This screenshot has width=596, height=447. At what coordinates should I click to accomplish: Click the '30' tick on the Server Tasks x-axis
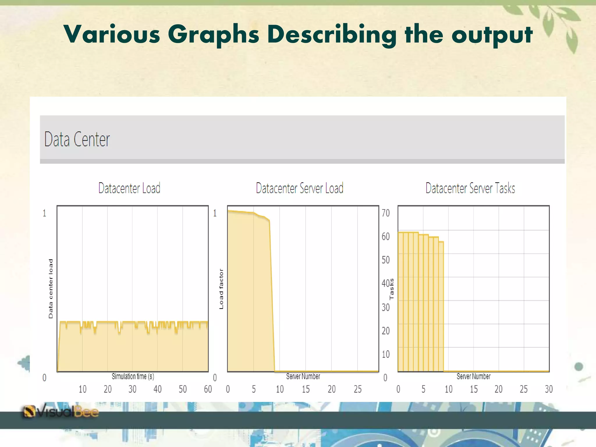click(549, 389)
